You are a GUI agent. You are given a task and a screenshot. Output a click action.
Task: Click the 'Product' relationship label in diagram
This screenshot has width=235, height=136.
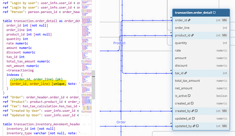tap(119, 43)
